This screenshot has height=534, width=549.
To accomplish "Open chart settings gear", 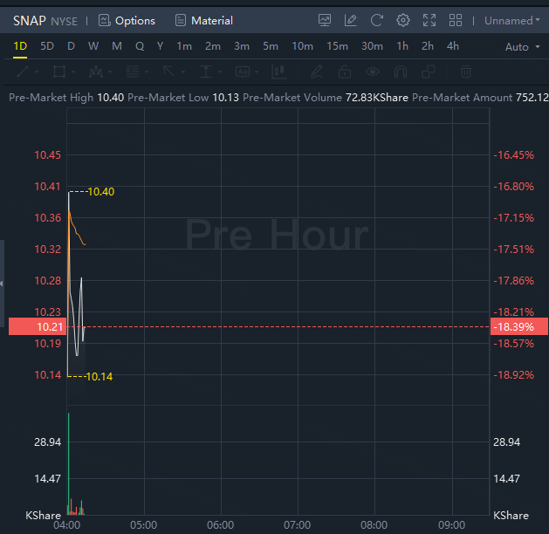I will (403, 20).
